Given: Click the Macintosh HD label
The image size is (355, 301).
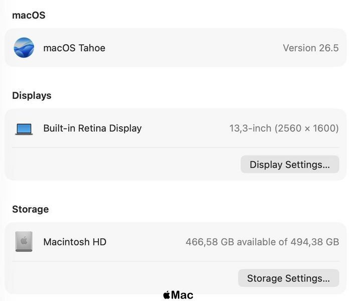Looking at the screenshot, I should pyautogui.click(x=75, y=242).
